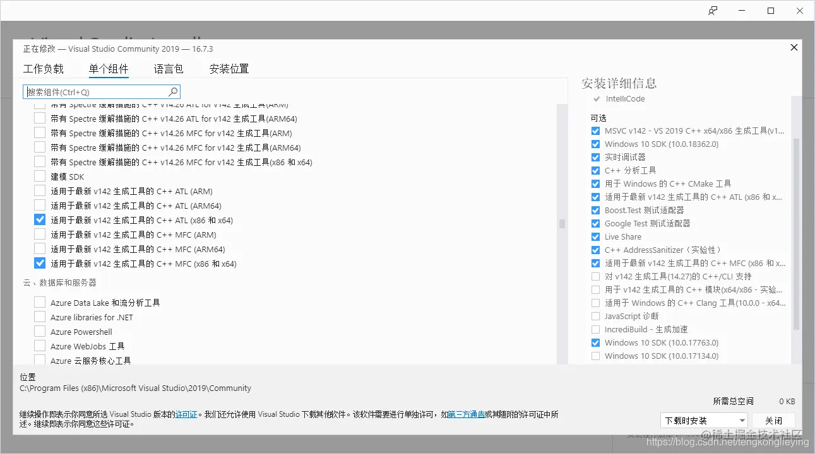
Task: Check Windows 10 SDK (10.0.17134.0)
Action: pyautogui.click(x=595, y=356)
